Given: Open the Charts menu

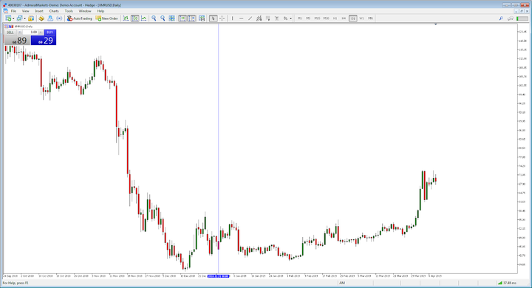Looking at the screenshot, I should click(54, 11).
